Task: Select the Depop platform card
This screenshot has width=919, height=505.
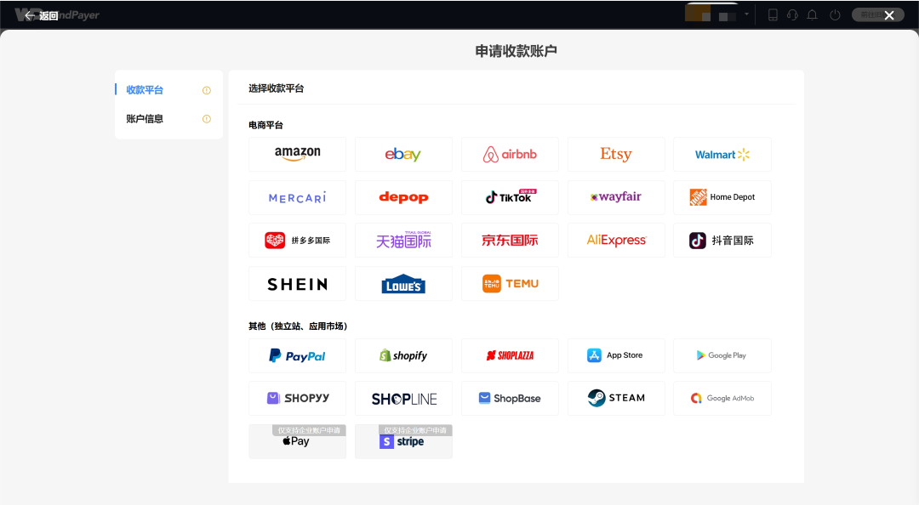Action: (x=403, y=197)
